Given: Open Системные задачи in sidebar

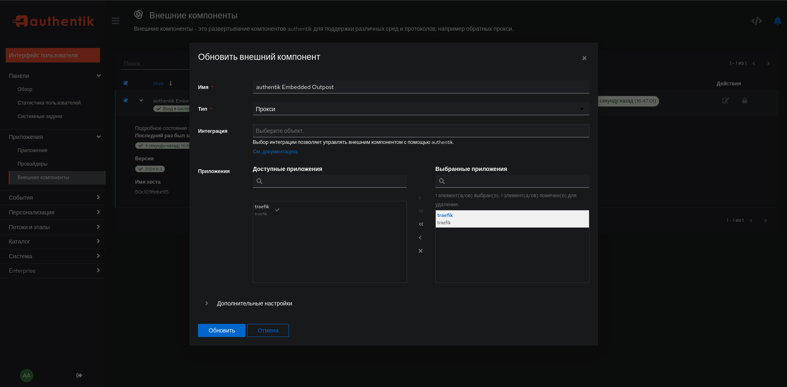Looking at the screenshot, I should tap(40, 116).
